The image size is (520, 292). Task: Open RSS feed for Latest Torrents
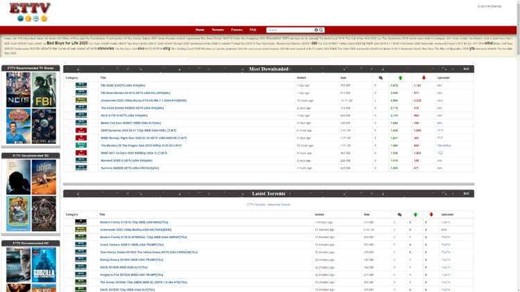coord(466,193)
